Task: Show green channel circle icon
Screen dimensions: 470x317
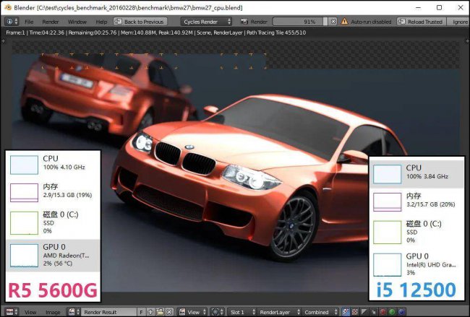Action: click(392, 312)
